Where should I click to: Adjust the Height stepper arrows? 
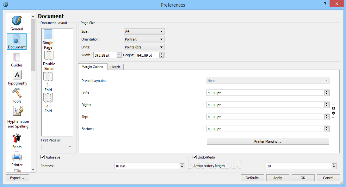(162, 55)
